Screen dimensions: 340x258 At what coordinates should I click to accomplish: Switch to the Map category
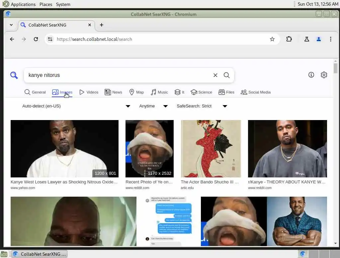(136, 92)
